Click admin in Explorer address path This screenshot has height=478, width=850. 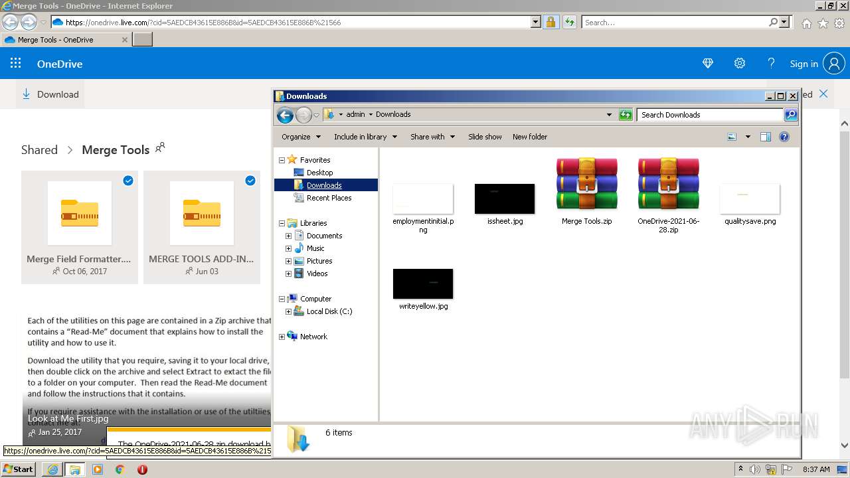pos(355,114)
